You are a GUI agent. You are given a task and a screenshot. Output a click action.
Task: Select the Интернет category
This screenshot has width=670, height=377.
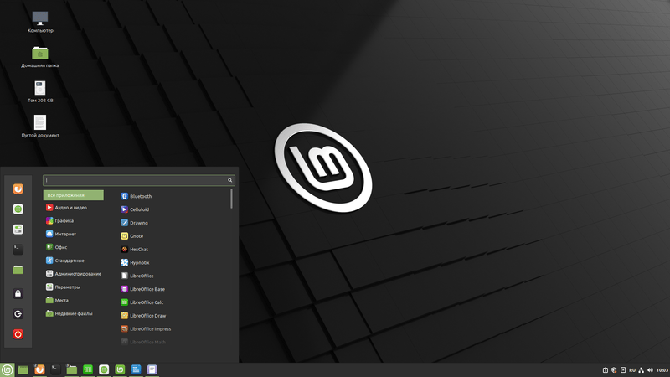pos(65,235)
